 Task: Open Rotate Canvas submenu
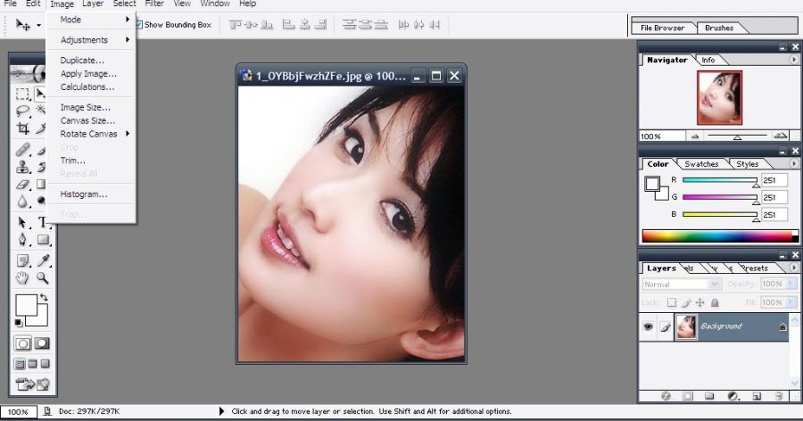click(91, 134)
